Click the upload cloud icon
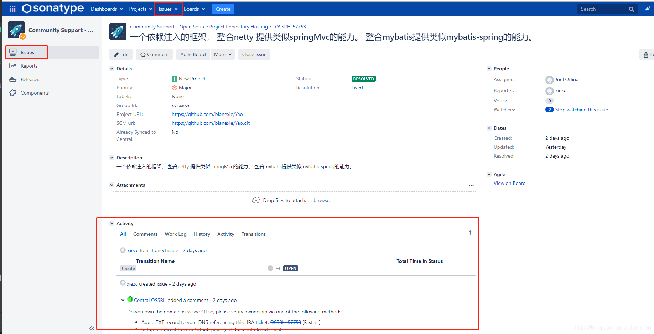 coord(256,200)
